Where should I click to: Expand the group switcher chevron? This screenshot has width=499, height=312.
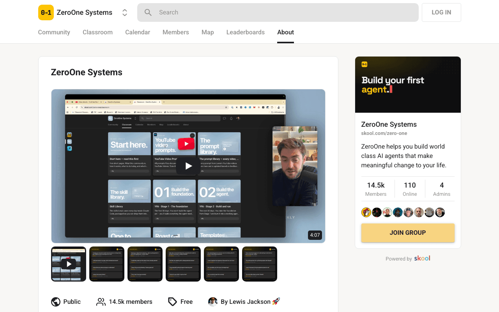[x=125, y=12]
